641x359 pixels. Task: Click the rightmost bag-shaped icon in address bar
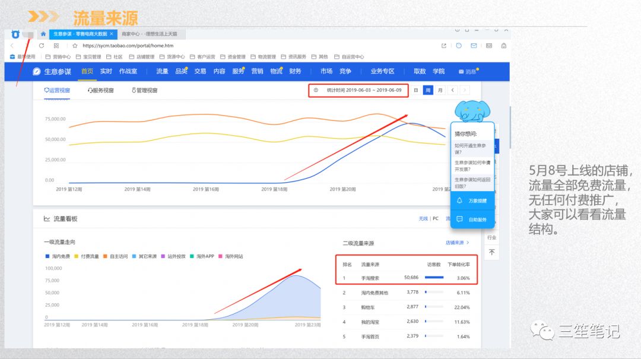coord(504,45)
